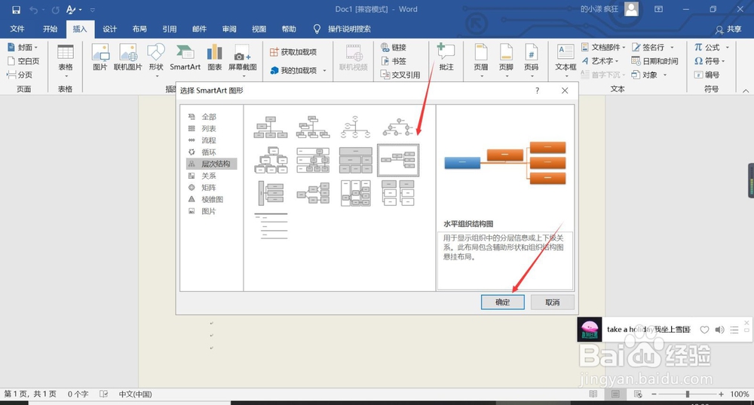Open the 表格 table menu
The image size is (754, 405).
click(x=66, y=60)
